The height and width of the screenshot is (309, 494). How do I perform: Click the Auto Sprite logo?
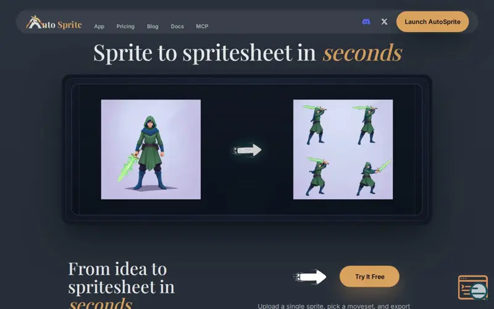click(x=54, y=22)
